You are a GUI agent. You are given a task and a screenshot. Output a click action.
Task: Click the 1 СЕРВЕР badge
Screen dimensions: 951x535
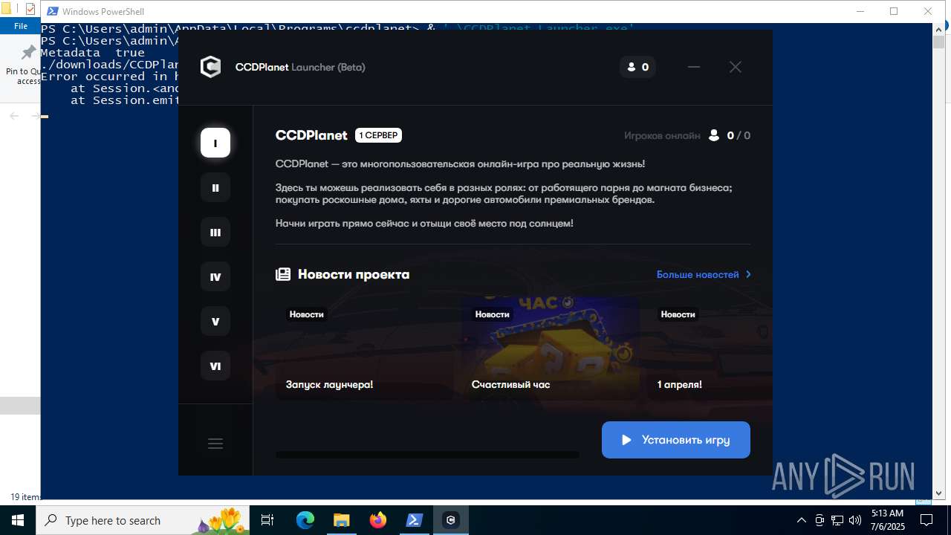click(x=378, y=135)
